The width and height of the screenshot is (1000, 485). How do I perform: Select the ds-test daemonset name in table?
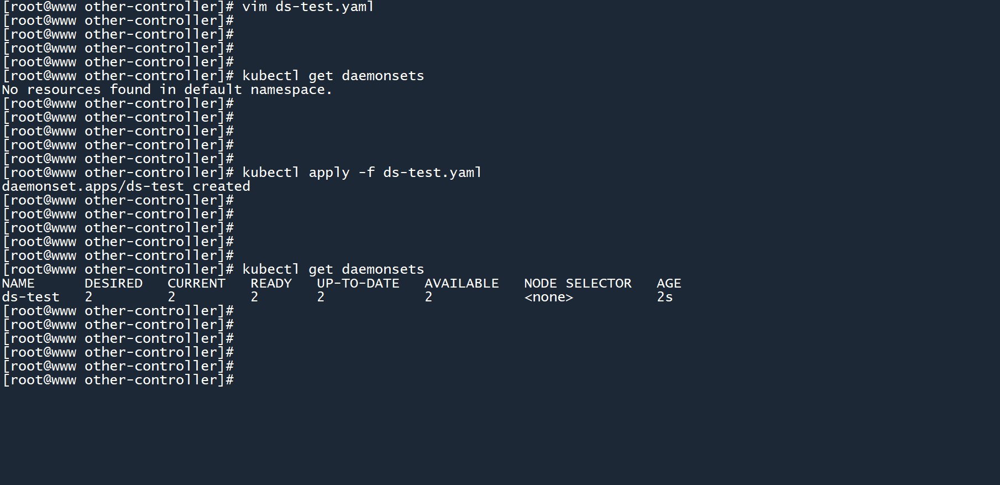tap(30, 297)
